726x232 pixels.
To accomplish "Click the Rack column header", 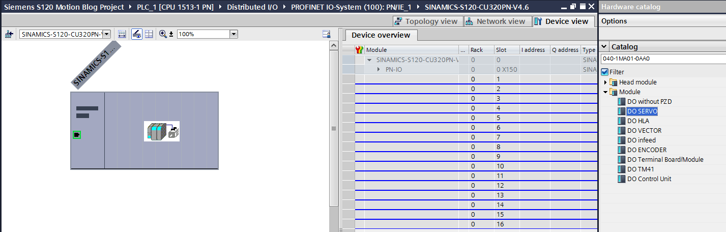I will tap(481, 50).
